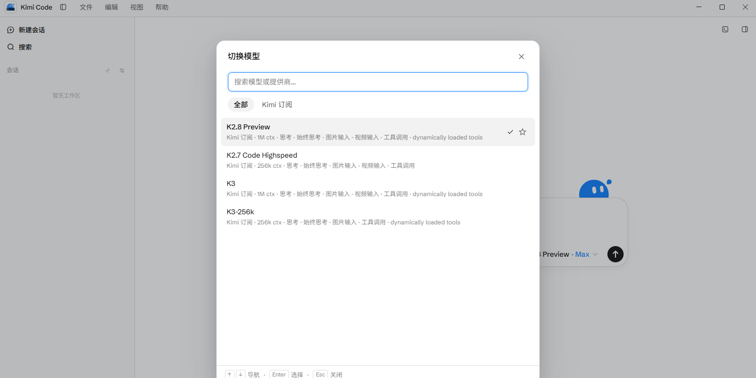Click the Esc key hint in footer
This screenshot has height=378, width=756.
(x=320, y=374)
